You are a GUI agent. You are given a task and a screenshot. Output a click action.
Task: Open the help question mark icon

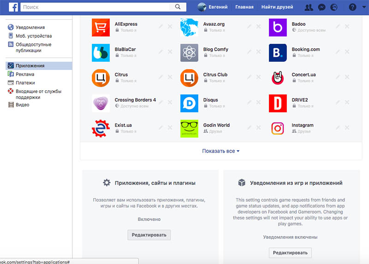point(352,7)
